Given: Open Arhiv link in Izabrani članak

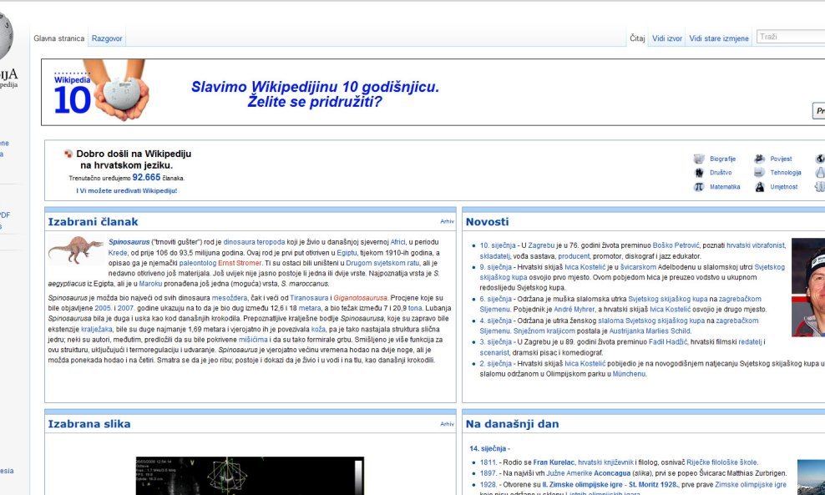Looking at the screenshot, I should coord(448,221).
